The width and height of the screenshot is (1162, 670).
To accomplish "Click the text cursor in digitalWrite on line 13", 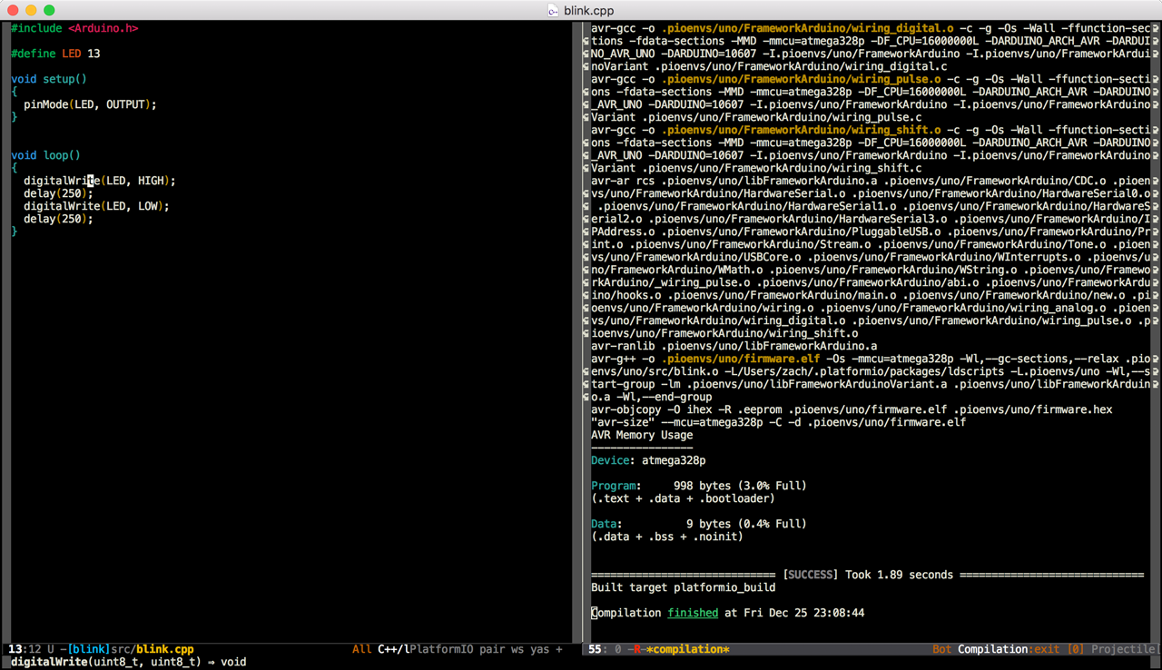I will click(x=91, y=181).
